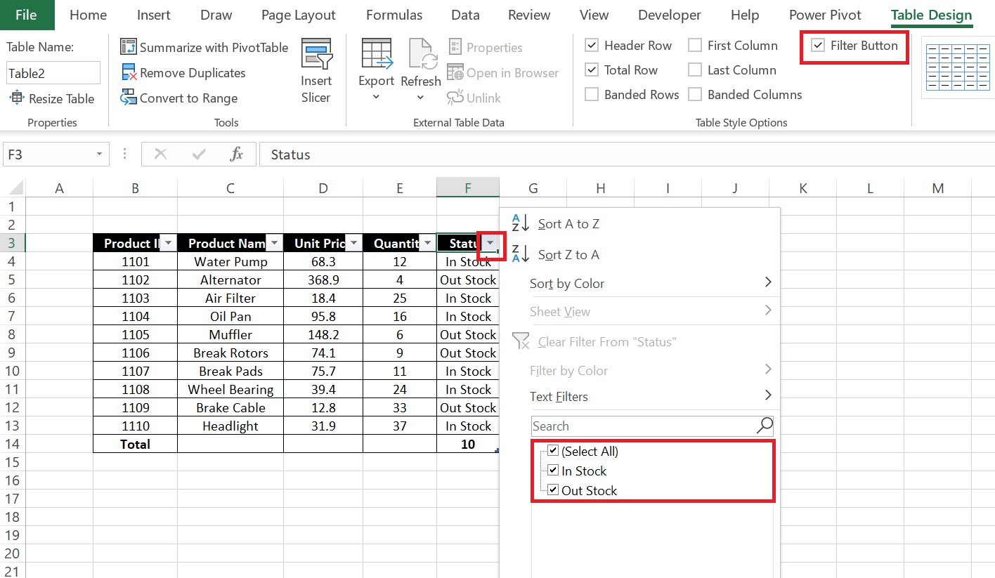
Task: Switch to the Table Design tab
Action: pos(931,14)
